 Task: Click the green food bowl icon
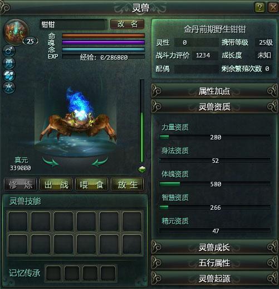coord(142,169)
